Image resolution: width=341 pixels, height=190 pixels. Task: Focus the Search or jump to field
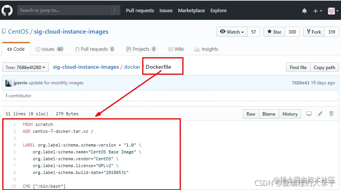(69, 10)
